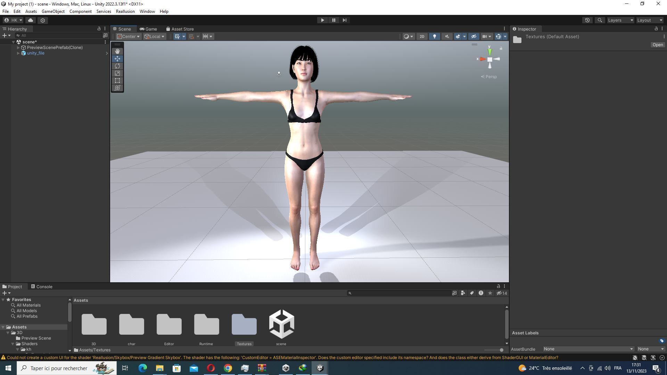
Task: Toggle grid visibility in Scene view
Action: pos(177,36)
